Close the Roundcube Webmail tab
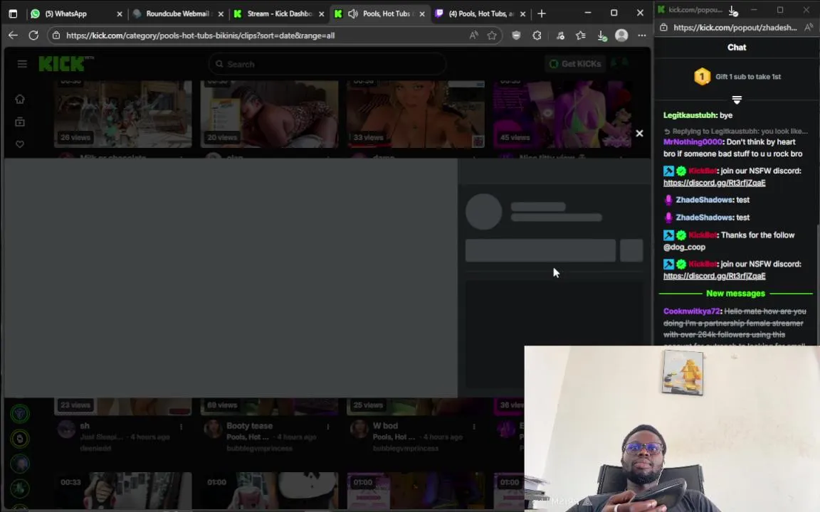 (220, 14)
